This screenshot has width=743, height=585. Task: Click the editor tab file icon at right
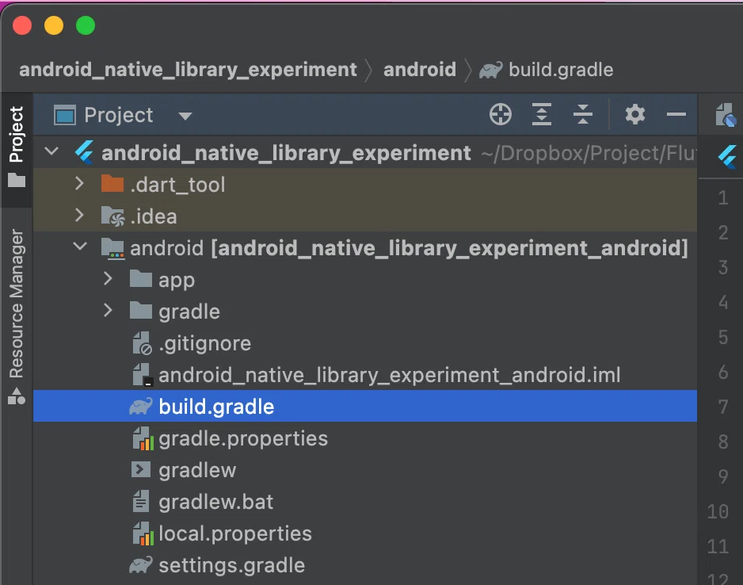pos(726,115)
